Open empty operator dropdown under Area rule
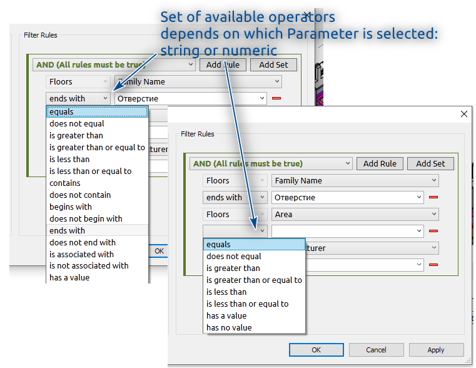Viewport: 476px width, 368px height. tap(235, 231)
